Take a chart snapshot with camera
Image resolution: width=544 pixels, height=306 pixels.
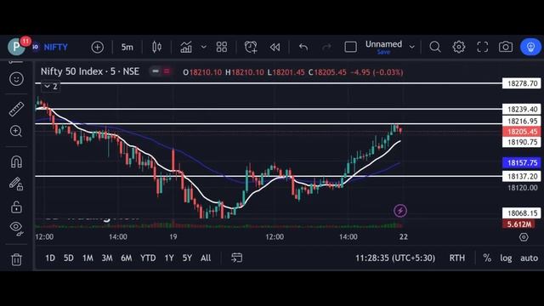tap(506, 47)
